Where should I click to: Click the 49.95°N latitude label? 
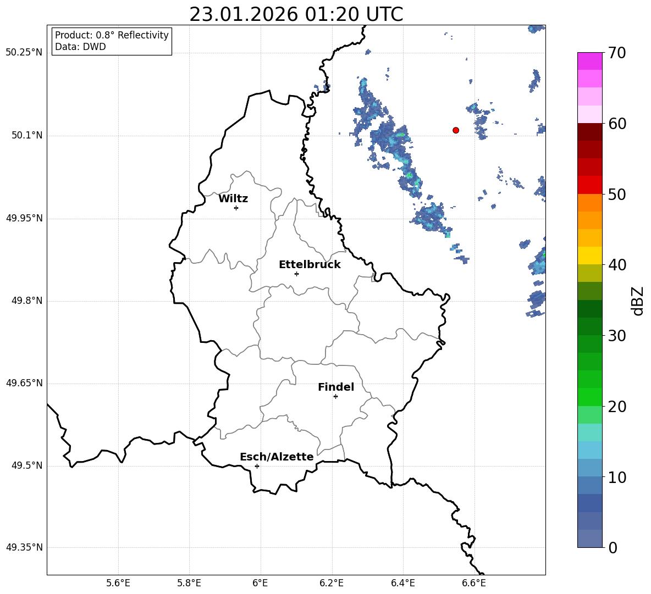[x=24, y=218]
